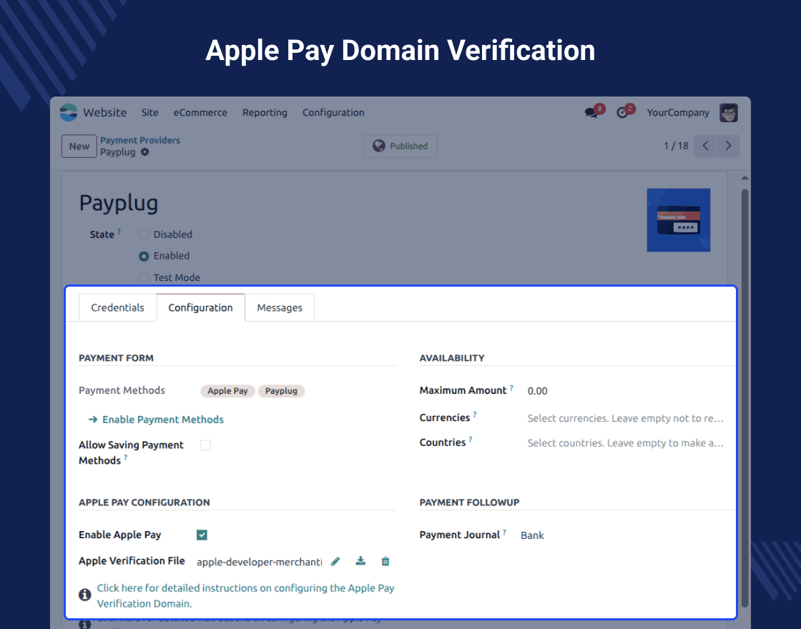
Task: Select the Disabled state option
Action: [x=144, y=234]
